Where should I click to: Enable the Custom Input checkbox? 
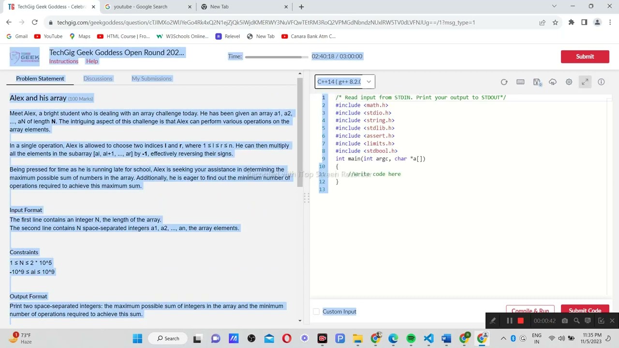(316, 312)
